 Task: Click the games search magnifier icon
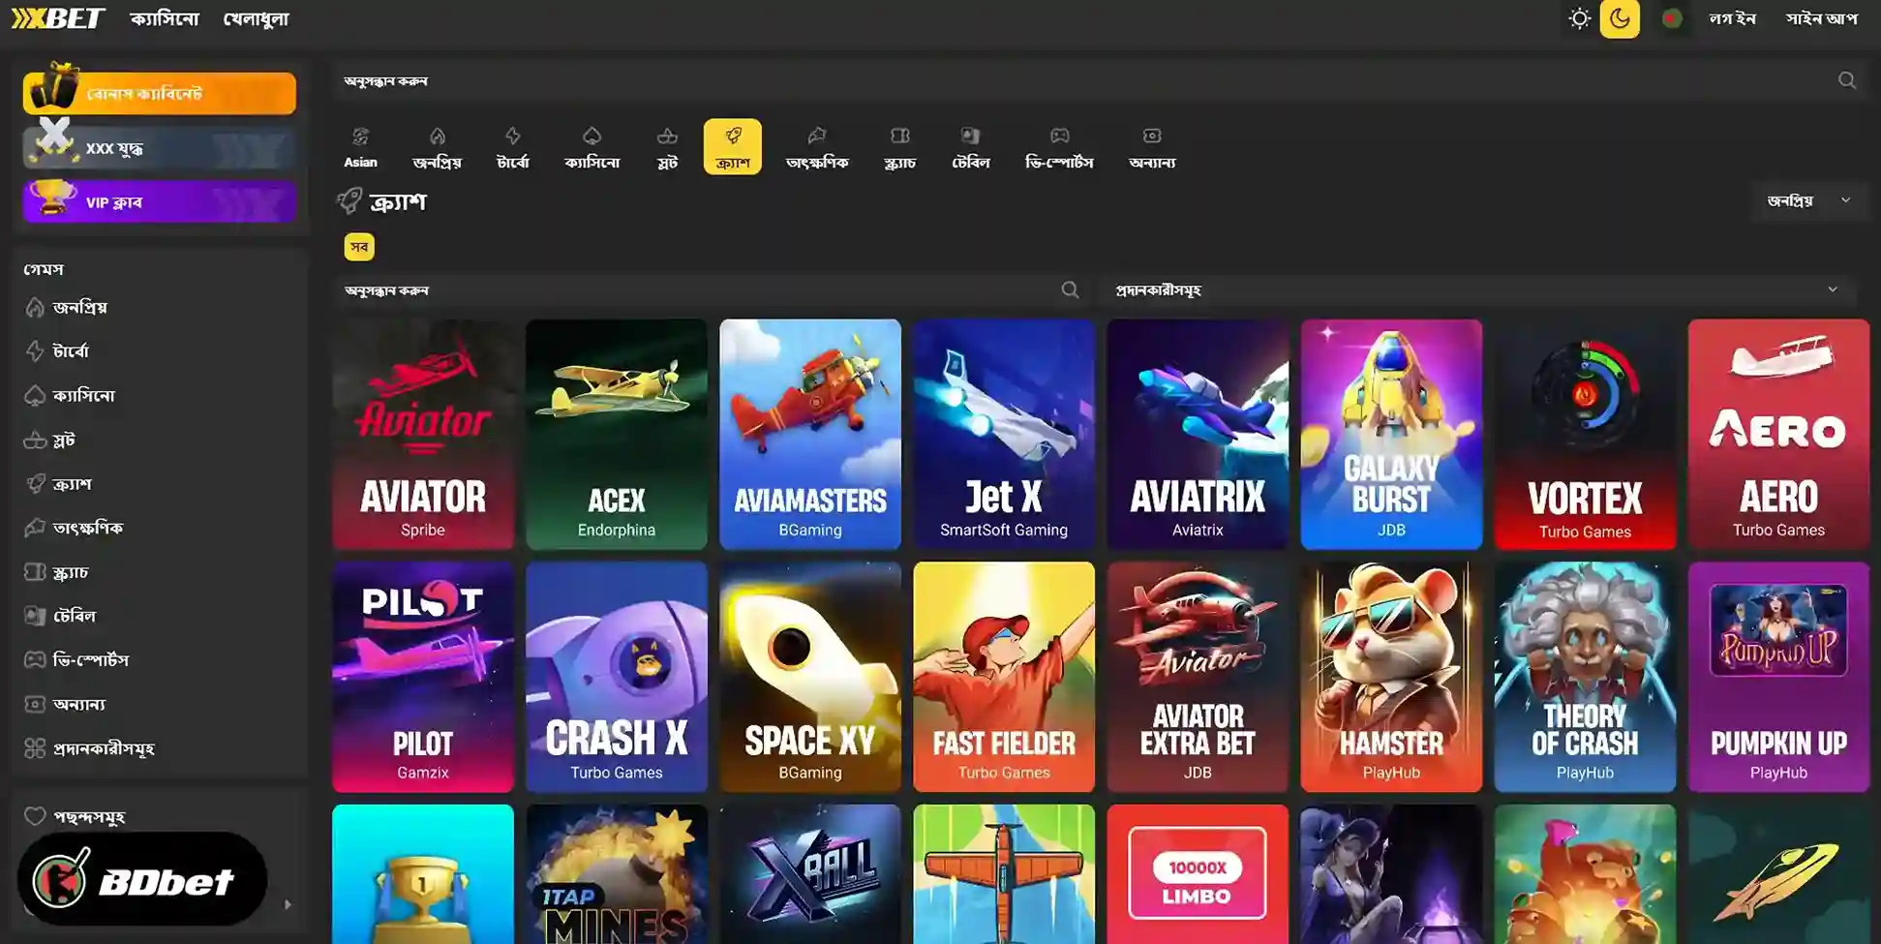click(x=1070, y=289)
